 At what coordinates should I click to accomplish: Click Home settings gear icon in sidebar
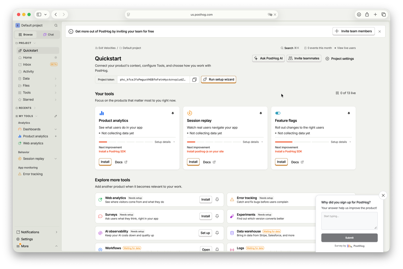point(56,58)
